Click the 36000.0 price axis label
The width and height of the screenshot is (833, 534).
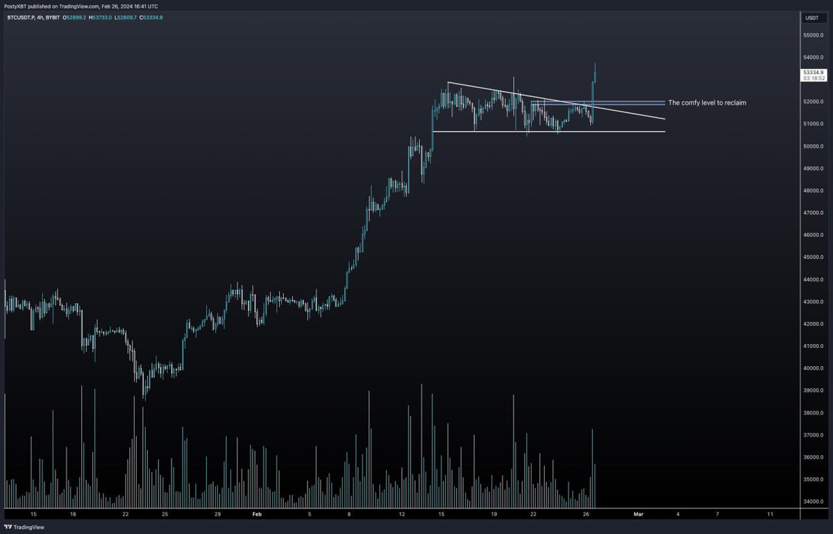(x=814, y=457)
